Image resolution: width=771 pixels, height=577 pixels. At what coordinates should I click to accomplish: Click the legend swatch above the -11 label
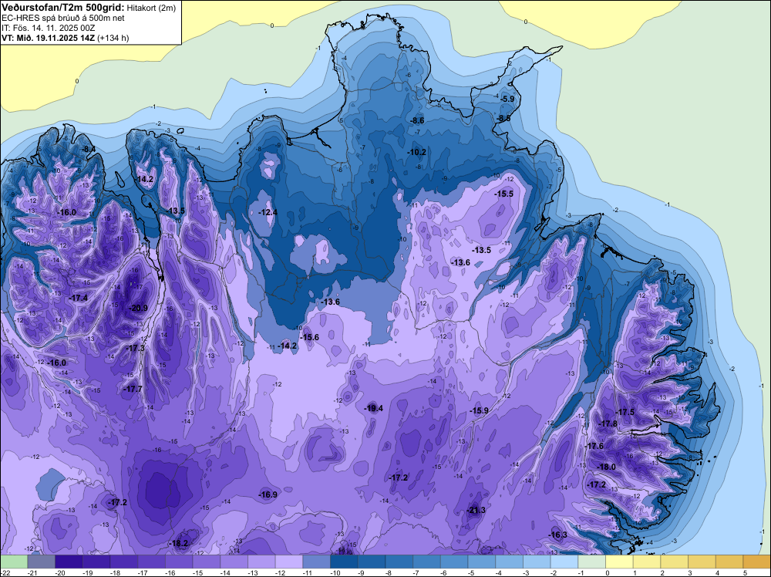point(317,562)
